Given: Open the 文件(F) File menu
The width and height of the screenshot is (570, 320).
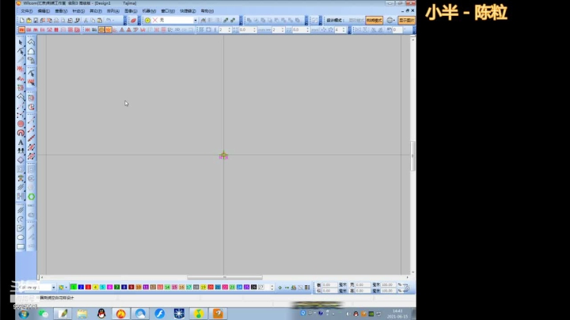Looking at the screenshot, I should click(27, 11).
